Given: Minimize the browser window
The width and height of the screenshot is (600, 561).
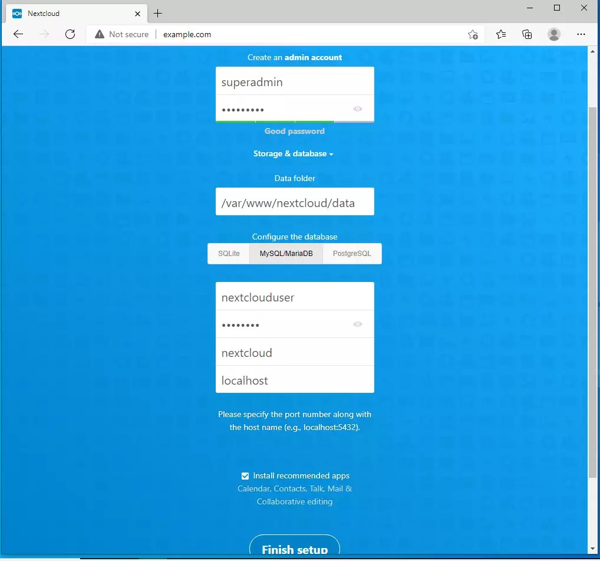Looking at the screenshot, I should pos(530,8).
